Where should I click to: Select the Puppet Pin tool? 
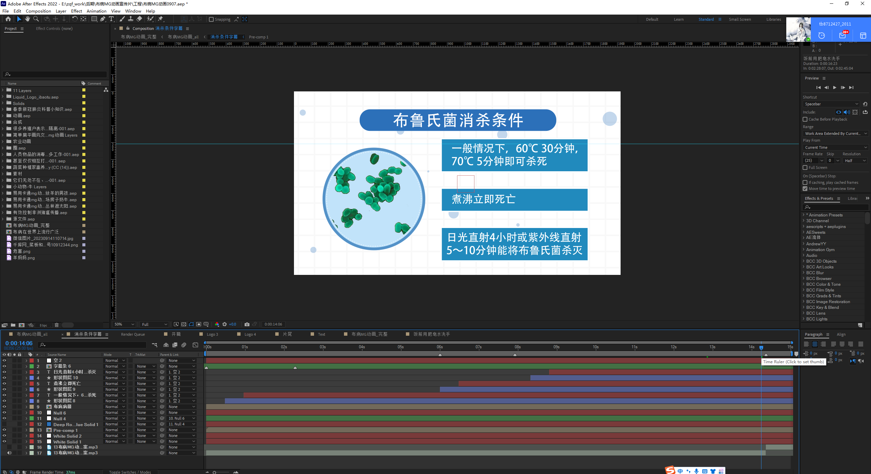click(161, 19)
